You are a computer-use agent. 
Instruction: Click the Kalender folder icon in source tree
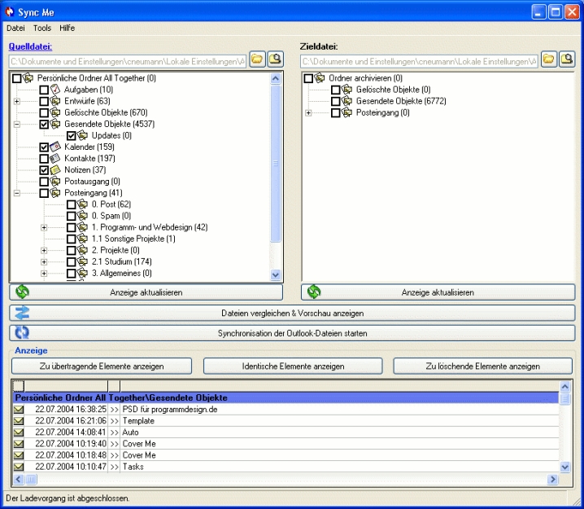click(x=55, y=147)
